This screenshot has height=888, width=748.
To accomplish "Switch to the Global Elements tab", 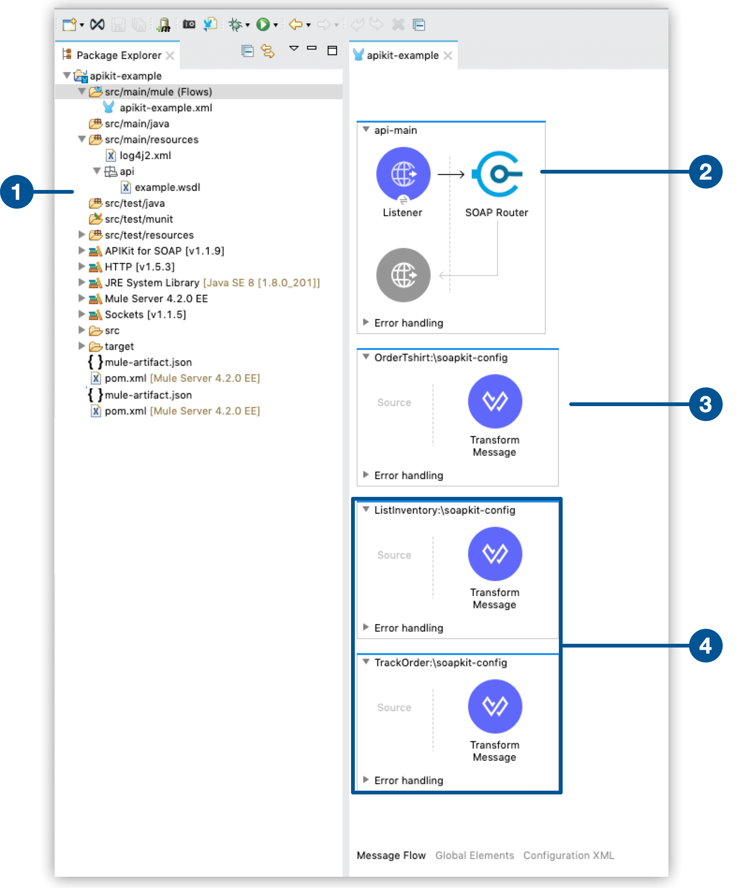I will [474, 855].
